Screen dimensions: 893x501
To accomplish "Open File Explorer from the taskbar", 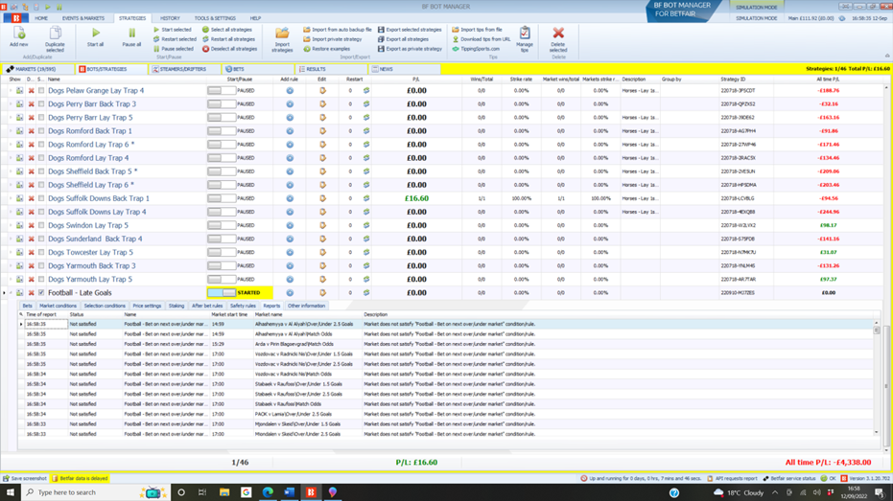I will tap(224, 492).
